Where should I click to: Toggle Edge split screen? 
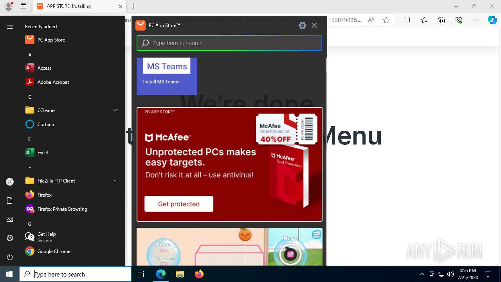407,20
